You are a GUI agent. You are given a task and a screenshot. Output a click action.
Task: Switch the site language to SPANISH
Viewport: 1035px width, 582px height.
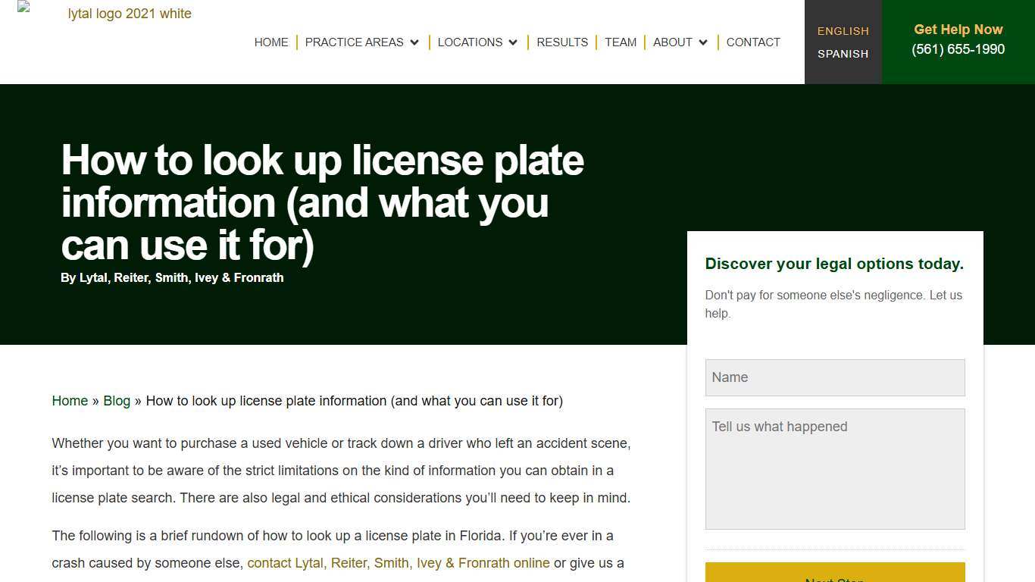click(x=843, y=54)
